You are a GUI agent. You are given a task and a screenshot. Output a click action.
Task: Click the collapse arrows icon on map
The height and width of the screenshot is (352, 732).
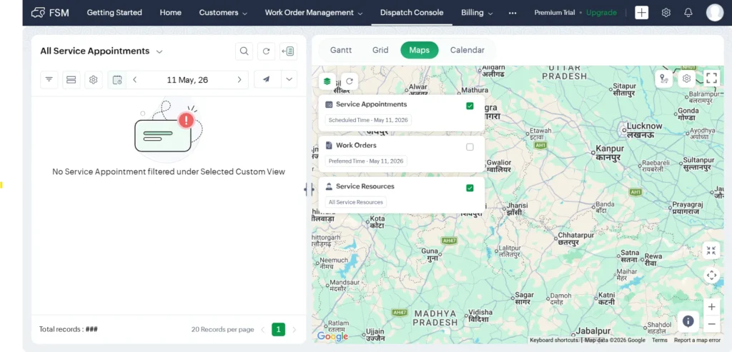711,251
